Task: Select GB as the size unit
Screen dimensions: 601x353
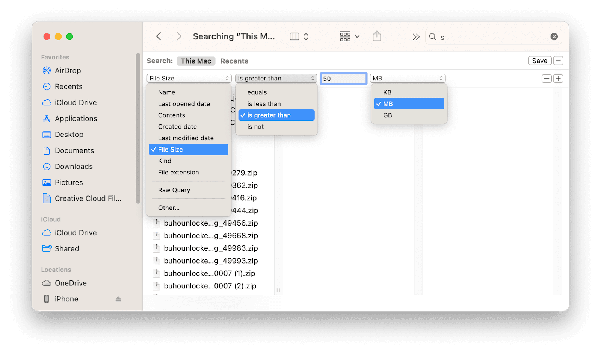Action: point(387,115)
